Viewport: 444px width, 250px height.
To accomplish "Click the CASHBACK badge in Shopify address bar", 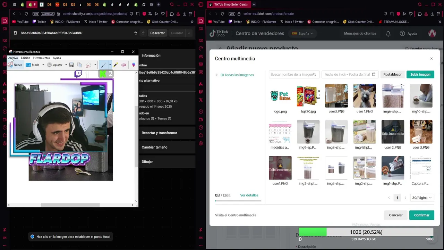I will 48,14.
